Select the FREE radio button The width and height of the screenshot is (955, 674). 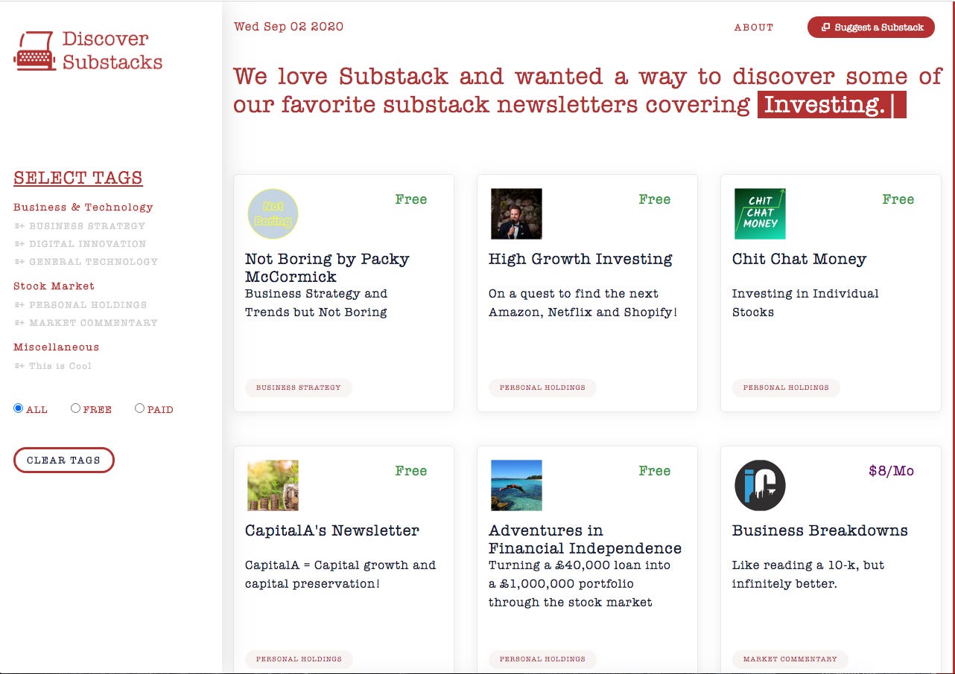tap(75, 408)
